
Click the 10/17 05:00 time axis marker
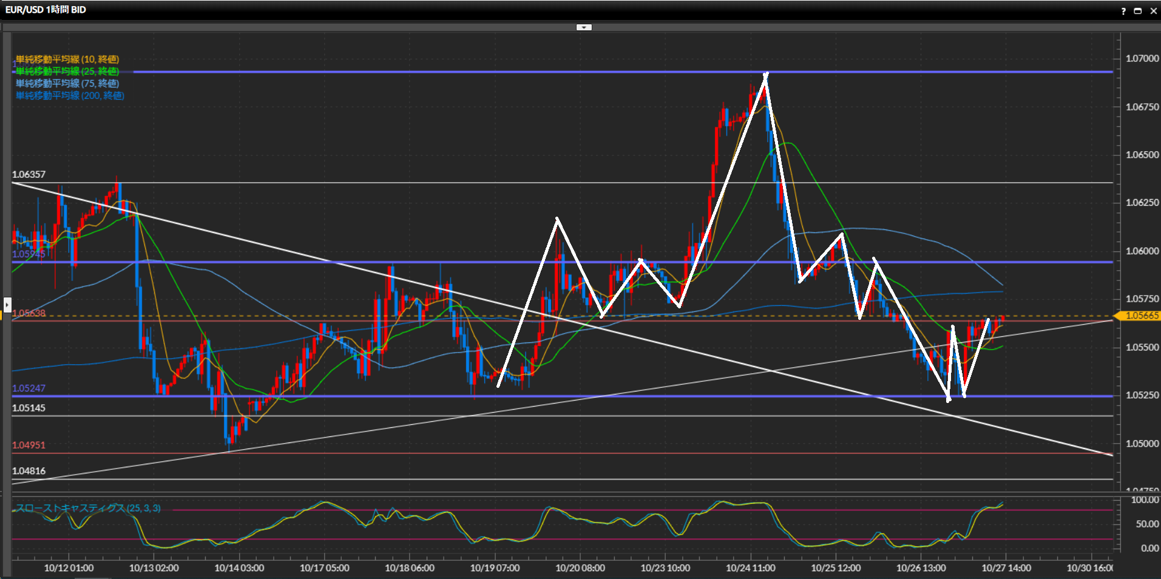click(x=324, y=568)
